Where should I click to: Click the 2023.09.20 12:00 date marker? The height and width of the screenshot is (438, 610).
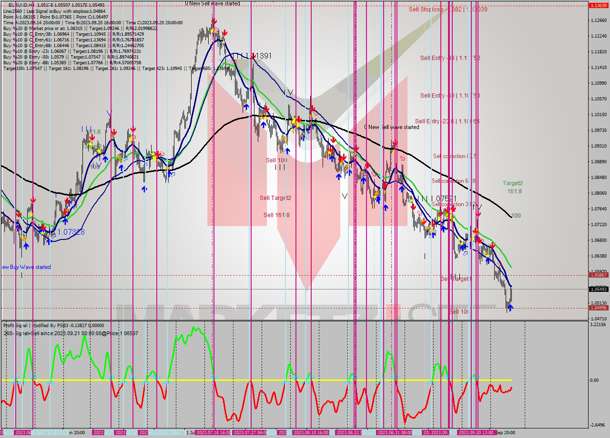(x=476, y=432)
